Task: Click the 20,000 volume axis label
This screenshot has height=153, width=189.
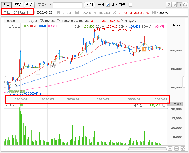Action: click(176, 109)
